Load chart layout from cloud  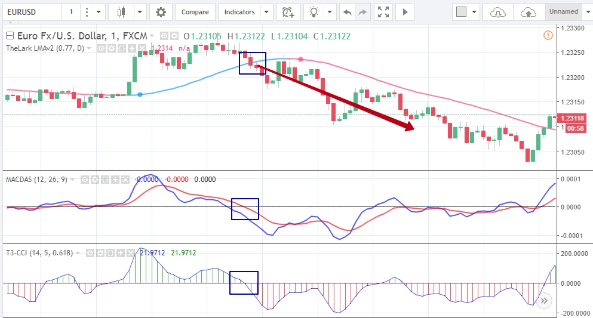[x=497, y=12]
